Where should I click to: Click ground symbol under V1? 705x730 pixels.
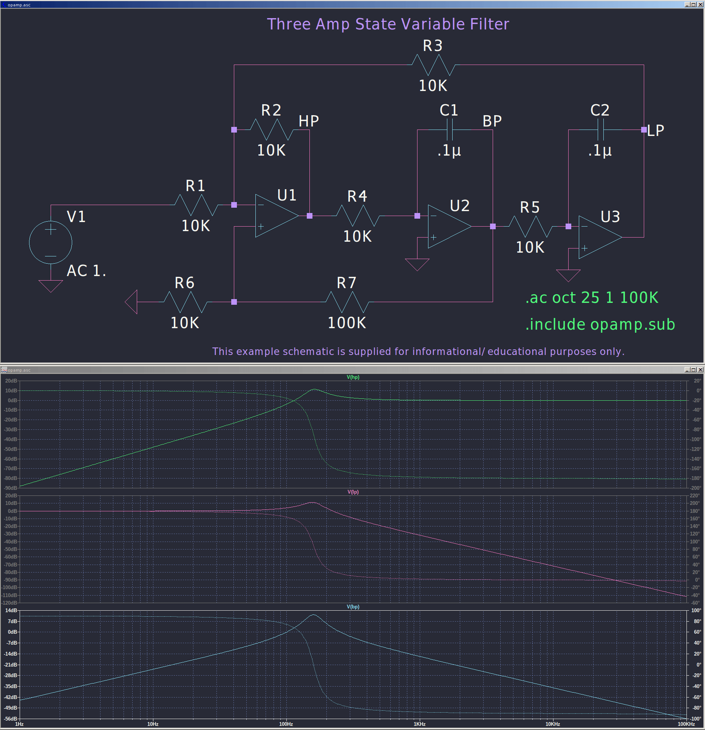[51, 286]
